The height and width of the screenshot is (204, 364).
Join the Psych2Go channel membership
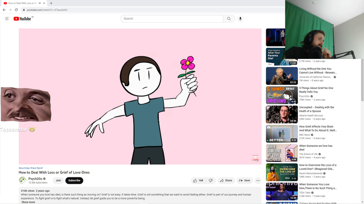coord(58,180)
